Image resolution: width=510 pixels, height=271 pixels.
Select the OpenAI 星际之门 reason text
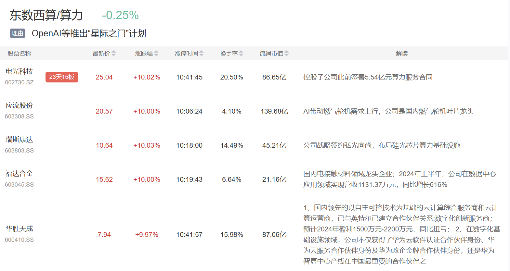coord(89,33)
